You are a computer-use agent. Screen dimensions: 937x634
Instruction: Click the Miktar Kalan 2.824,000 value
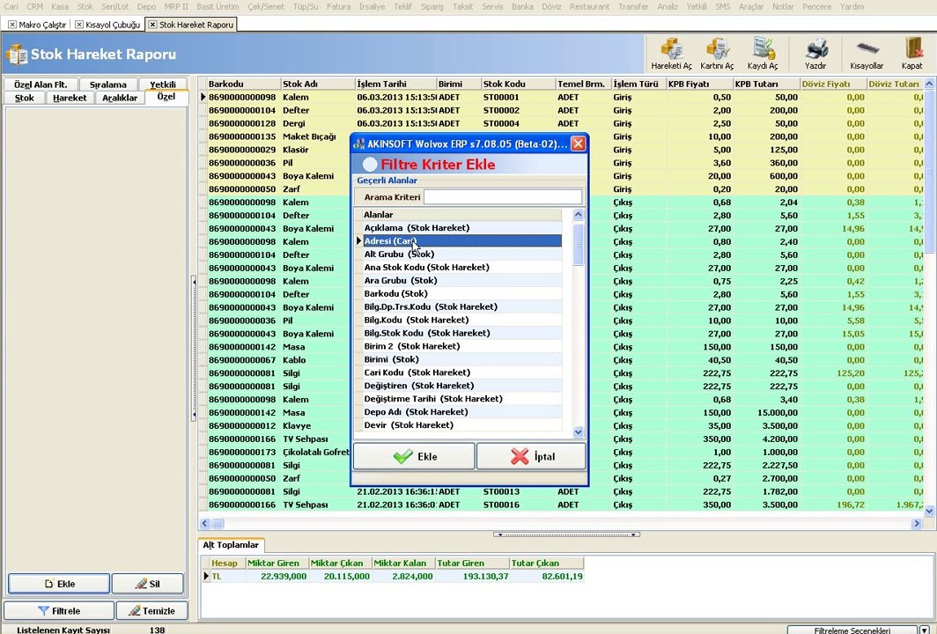click(x=412, y=577)
